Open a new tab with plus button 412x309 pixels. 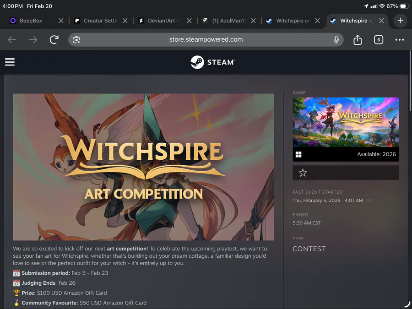[x=400, y=21]
